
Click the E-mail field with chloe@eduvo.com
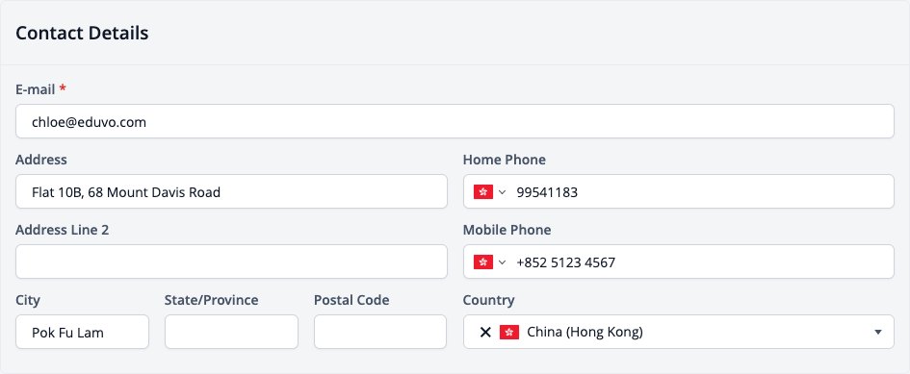(455, 121)
